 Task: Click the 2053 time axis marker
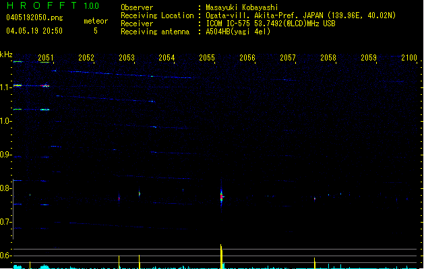127,58
